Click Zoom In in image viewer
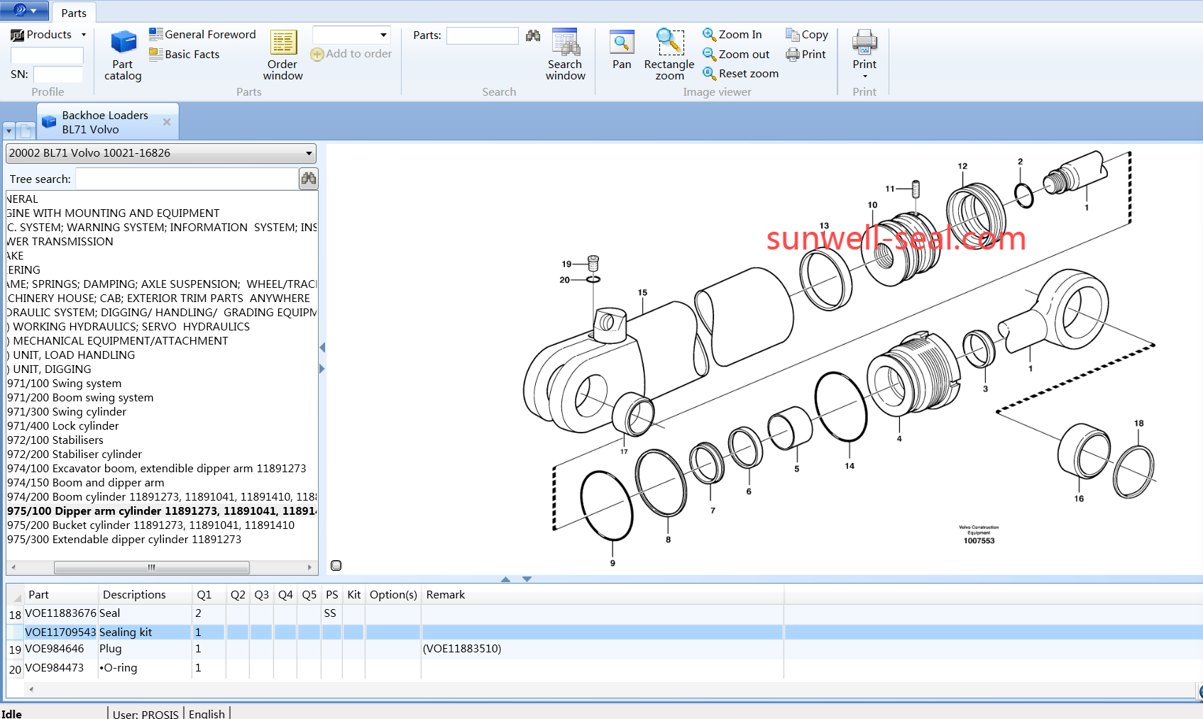This screenshot has width=1203, height=719. coord(732,35)
